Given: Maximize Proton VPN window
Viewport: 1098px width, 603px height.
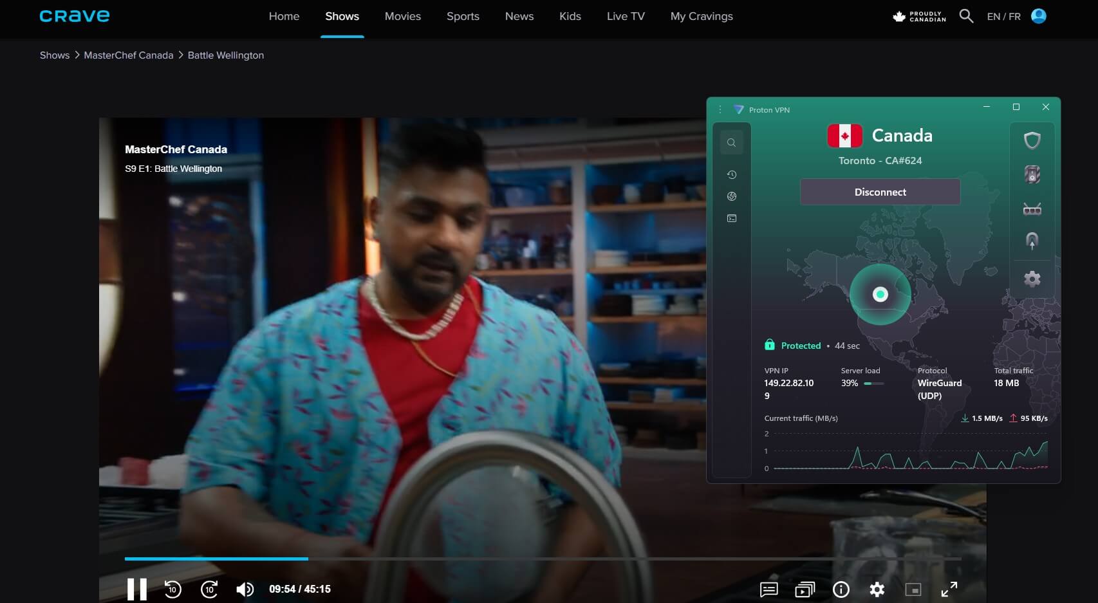Looking at the screenshot, I should [1016, 107].
